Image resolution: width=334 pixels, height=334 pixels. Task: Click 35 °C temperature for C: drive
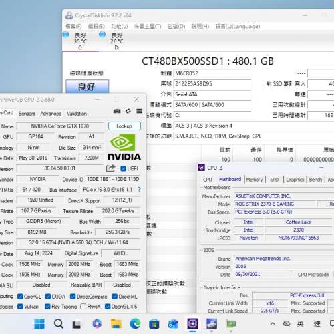pyautogui.click(x=80, y=41)
